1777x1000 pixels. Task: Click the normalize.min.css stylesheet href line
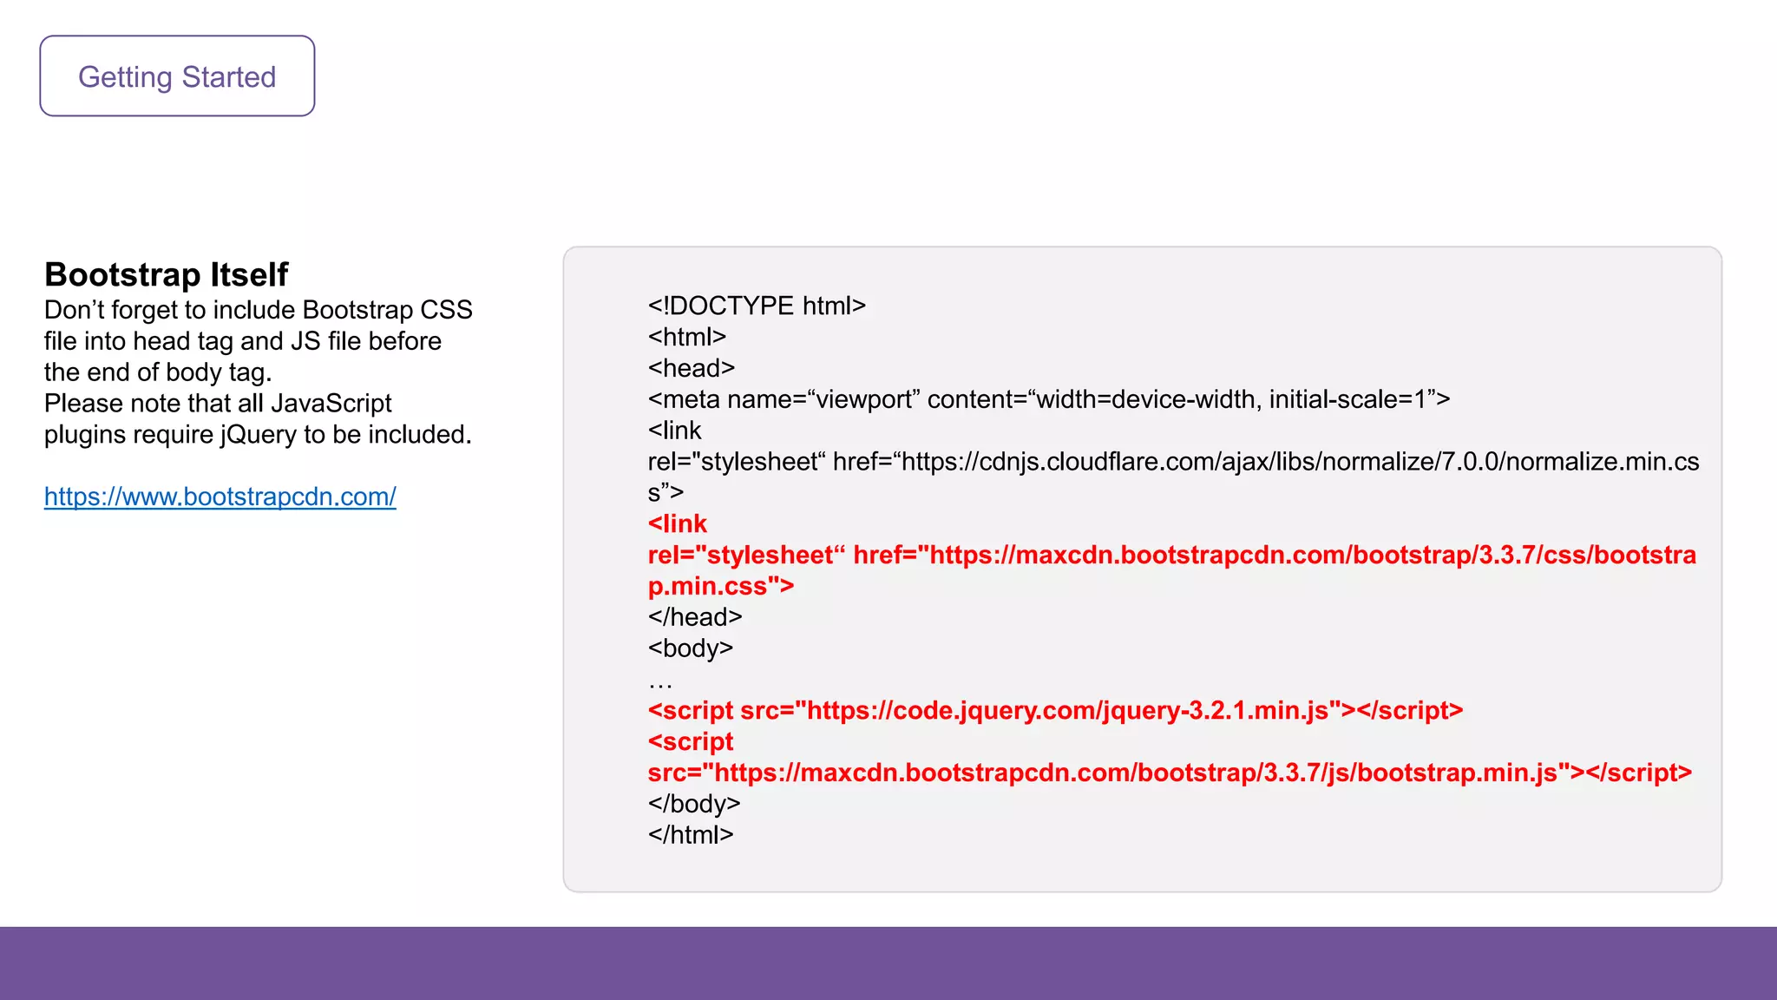click(1172, 462)
